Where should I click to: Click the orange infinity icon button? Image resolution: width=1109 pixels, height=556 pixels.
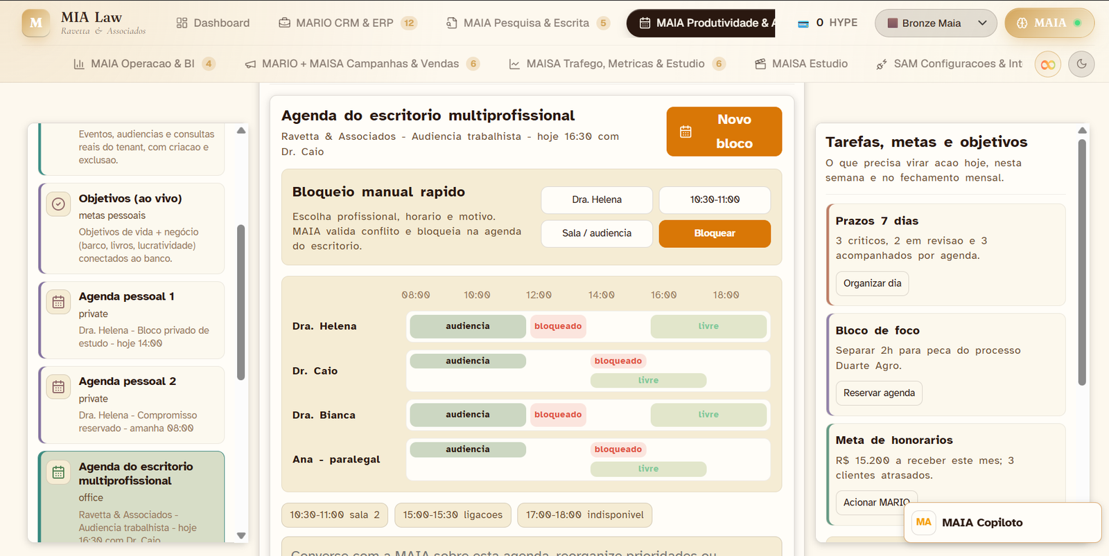pos(1048,64)
